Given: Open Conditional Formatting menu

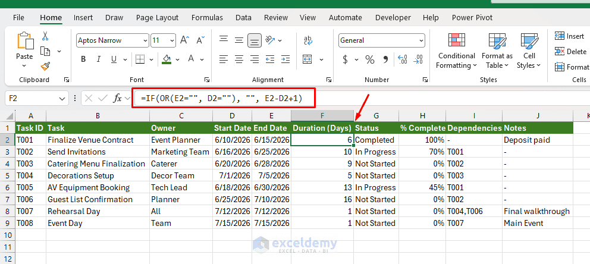Looking at the screenshot, I should point(456,51).
